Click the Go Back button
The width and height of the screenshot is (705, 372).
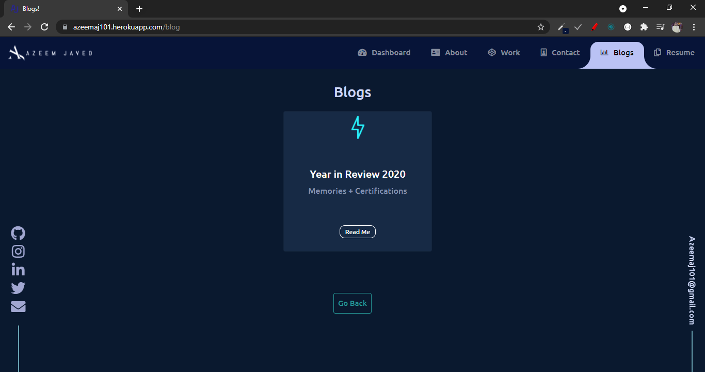352,303
